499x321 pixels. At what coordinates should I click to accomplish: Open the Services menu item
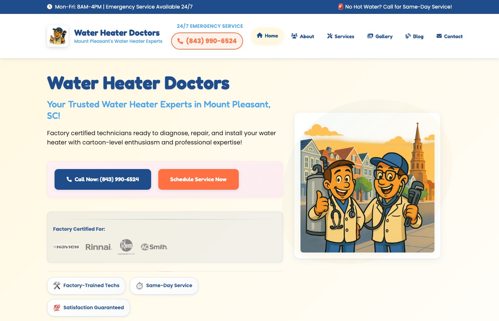coord(341,36)
